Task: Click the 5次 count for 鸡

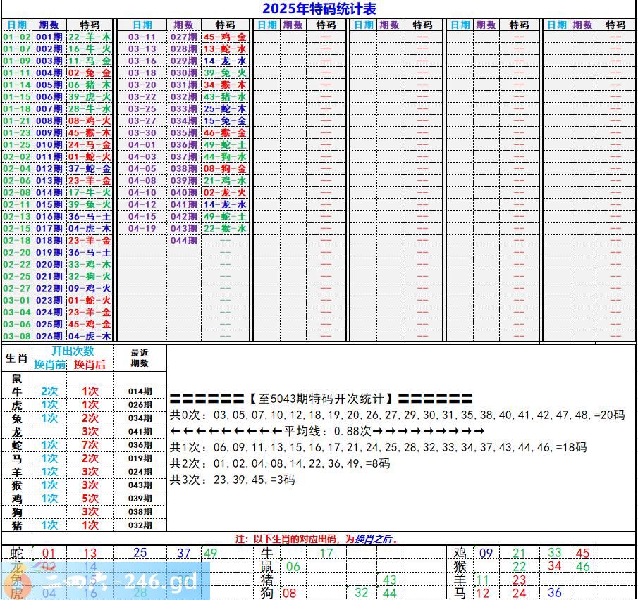Action: click(x=90, y=499)
